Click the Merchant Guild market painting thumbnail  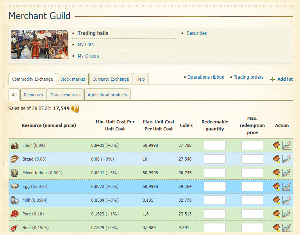39,44
